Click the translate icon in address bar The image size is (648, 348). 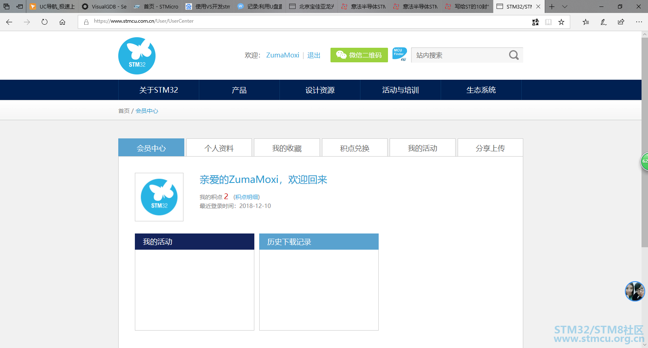[x=535, y=22]
